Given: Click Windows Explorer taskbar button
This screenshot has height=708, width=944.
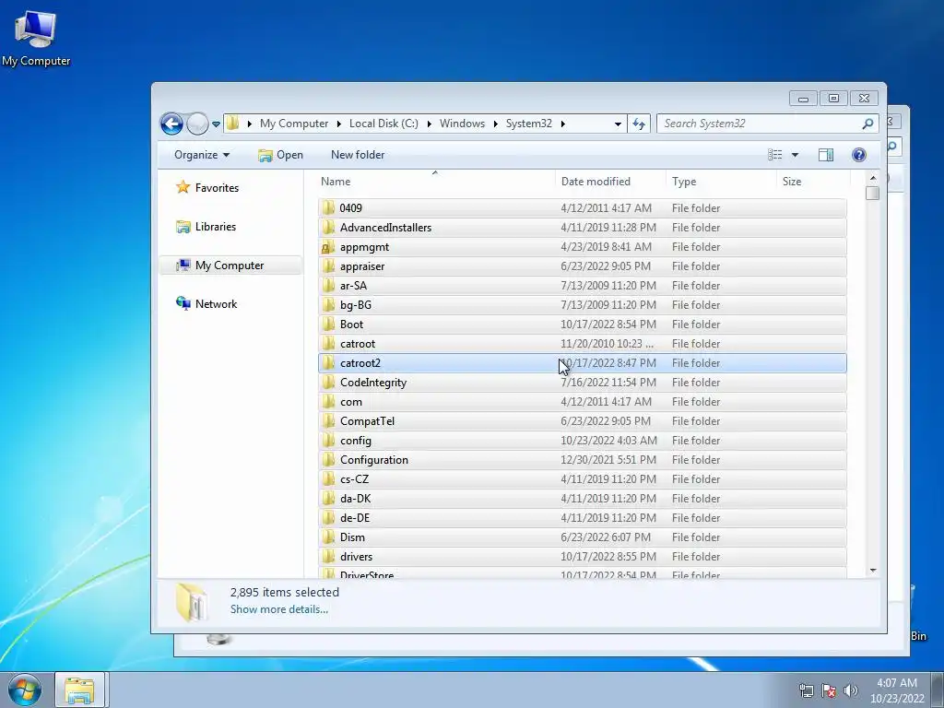Looking at the screenshot, I should pyautogui.click(x=80, y=690).
